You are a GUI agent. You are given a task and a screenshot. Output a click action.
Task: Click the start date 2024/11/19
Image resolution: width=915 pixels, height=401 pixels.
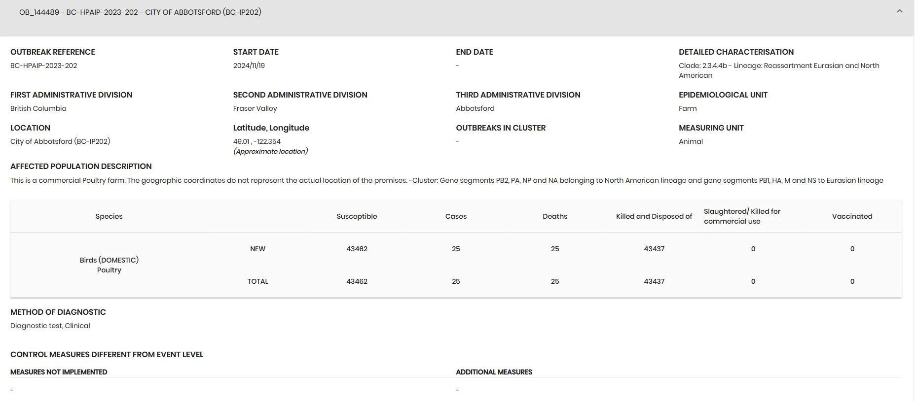249,66
